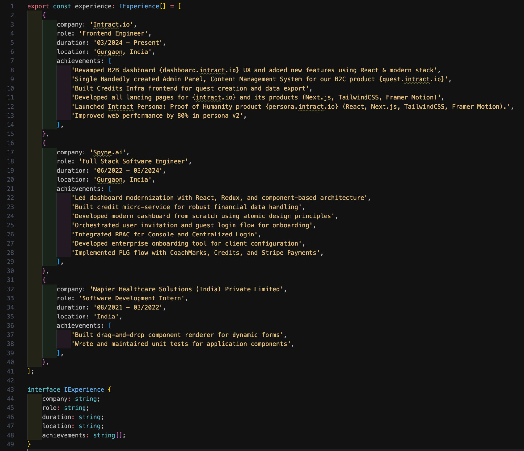524x451 pixels.
Task: Click line number 43 in the gutter
Action: pos(10,390)
